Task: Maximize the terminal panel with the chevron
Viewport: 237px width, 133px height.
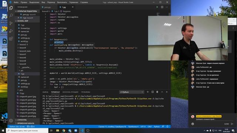Action: coord(162,92)
